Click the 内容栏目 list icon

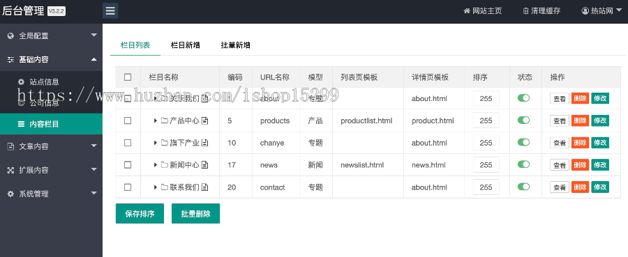(21, 124)
